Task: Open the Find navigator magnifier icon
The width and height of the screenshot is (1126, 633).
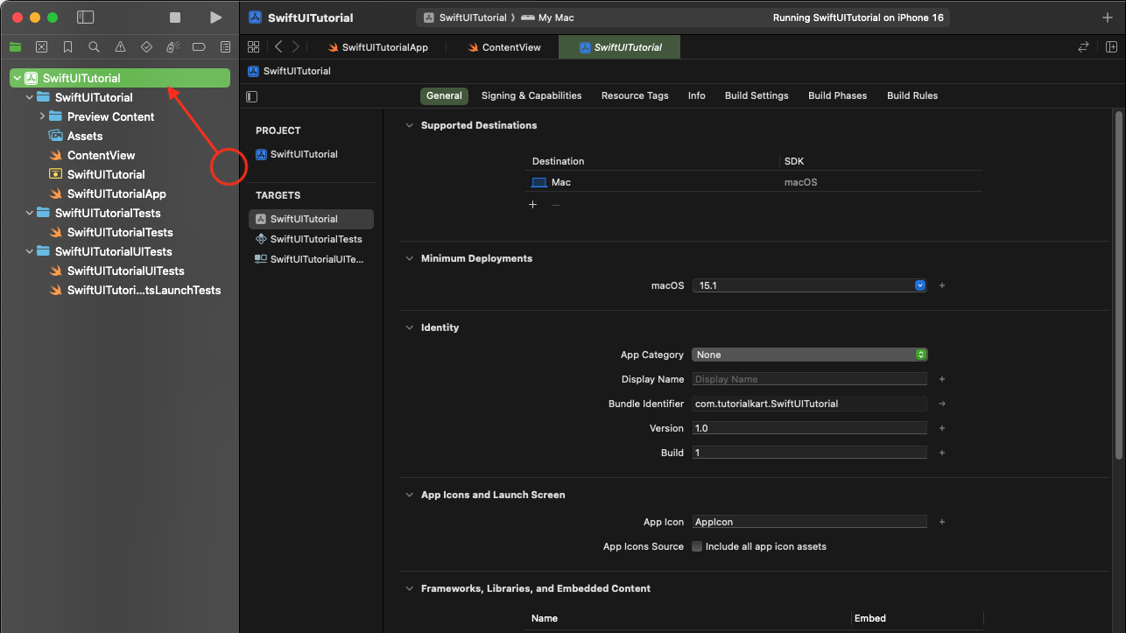Action: pyautogui.click(x=94, y=46)
